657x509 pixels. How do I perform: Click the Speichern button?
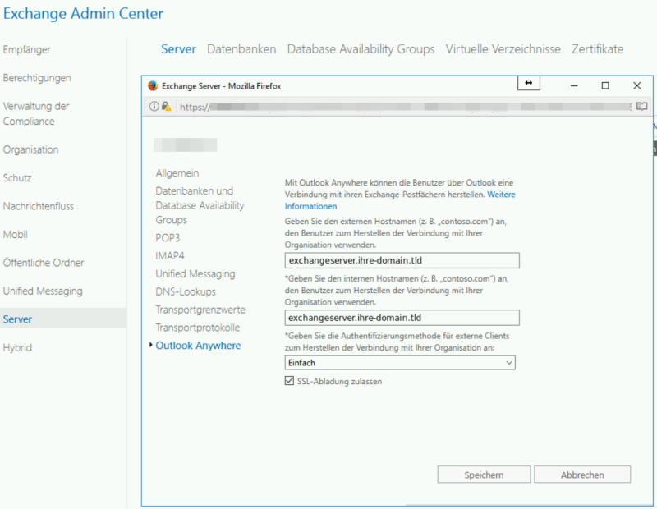(x=484, y=475)
